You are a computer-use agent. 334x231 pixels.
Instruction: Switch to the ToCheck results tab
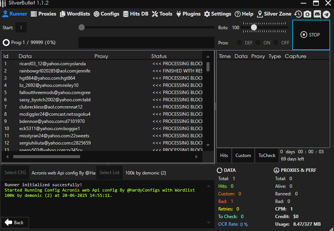(267, 156)
